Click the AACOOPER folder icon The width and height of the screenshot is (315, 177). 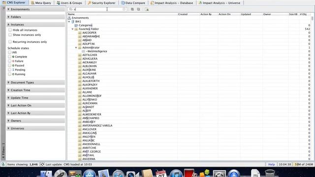point(80,33)
